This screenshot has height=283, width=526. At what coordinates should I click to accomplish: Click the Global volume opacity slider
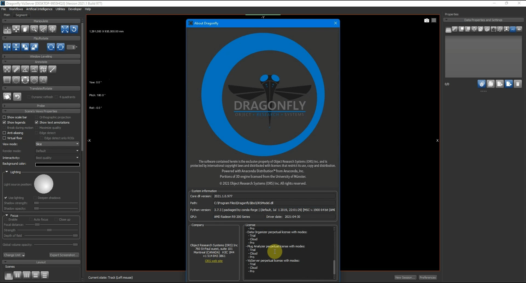tap(56, 245)
